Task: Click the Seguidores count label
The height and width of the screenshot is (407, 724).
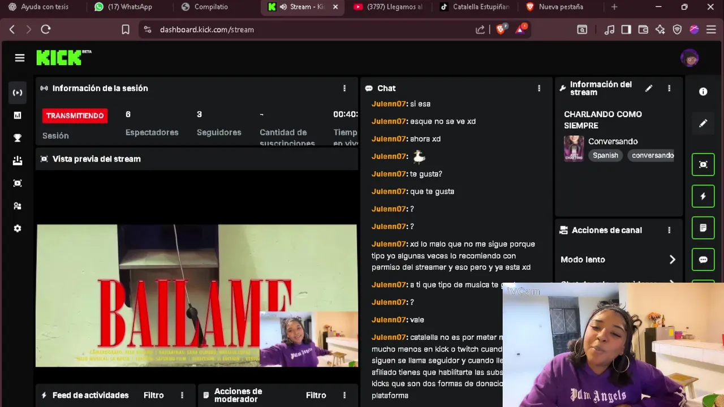Action: (x=219, y=132)
